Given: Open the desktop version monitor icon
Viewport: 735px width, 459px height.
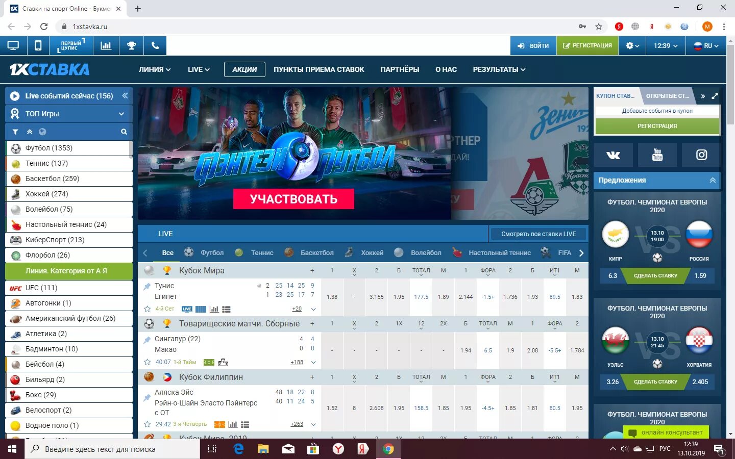Looking at the screenshot, I should click(13, 45).
